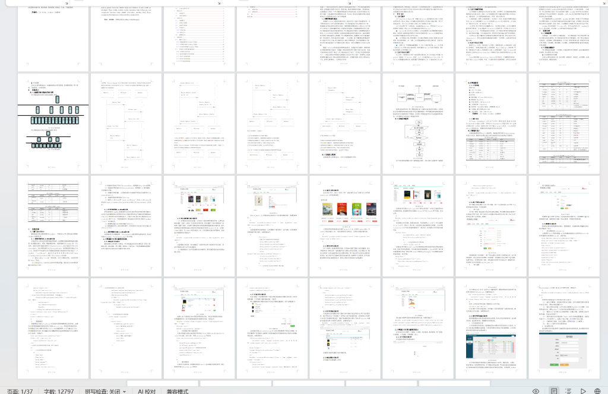Select page with single book detail screenshot
608x394 pixels.
(x=272, y=226)
